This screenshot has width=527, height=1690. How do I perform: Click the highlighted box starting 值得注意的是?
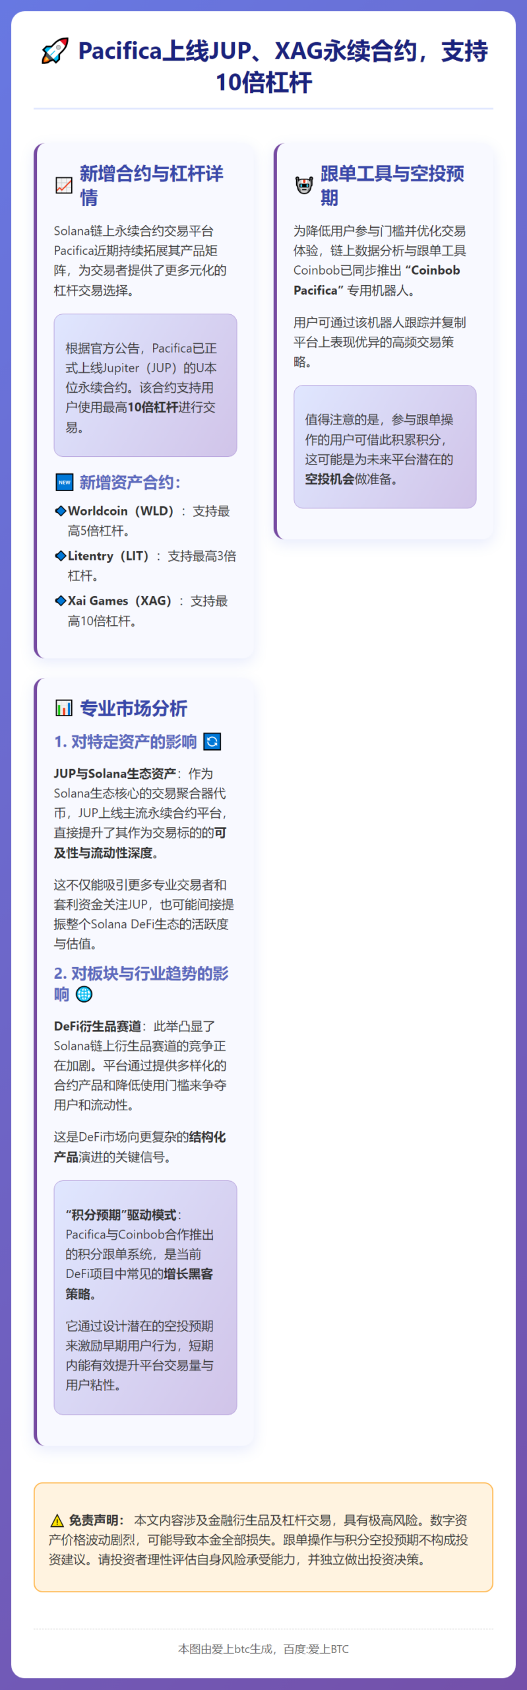click(x=385, y=447)
